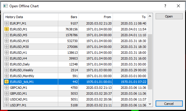
Task: Select the USDCAD,M1 history entry
Action: (75, 99)
